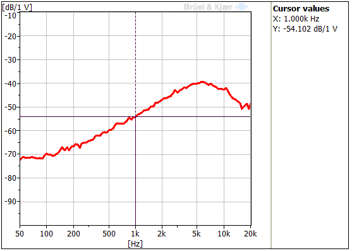Click the 5k frequency axis label

197,234
